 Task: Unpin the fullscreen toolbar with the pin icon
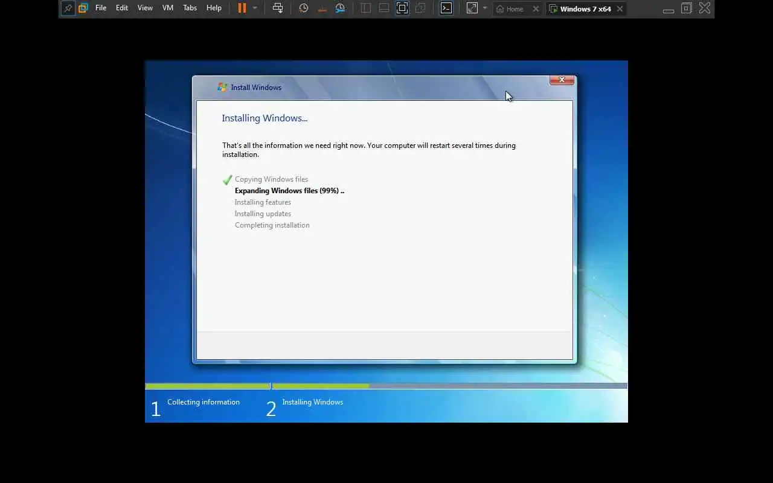point(68,8)
